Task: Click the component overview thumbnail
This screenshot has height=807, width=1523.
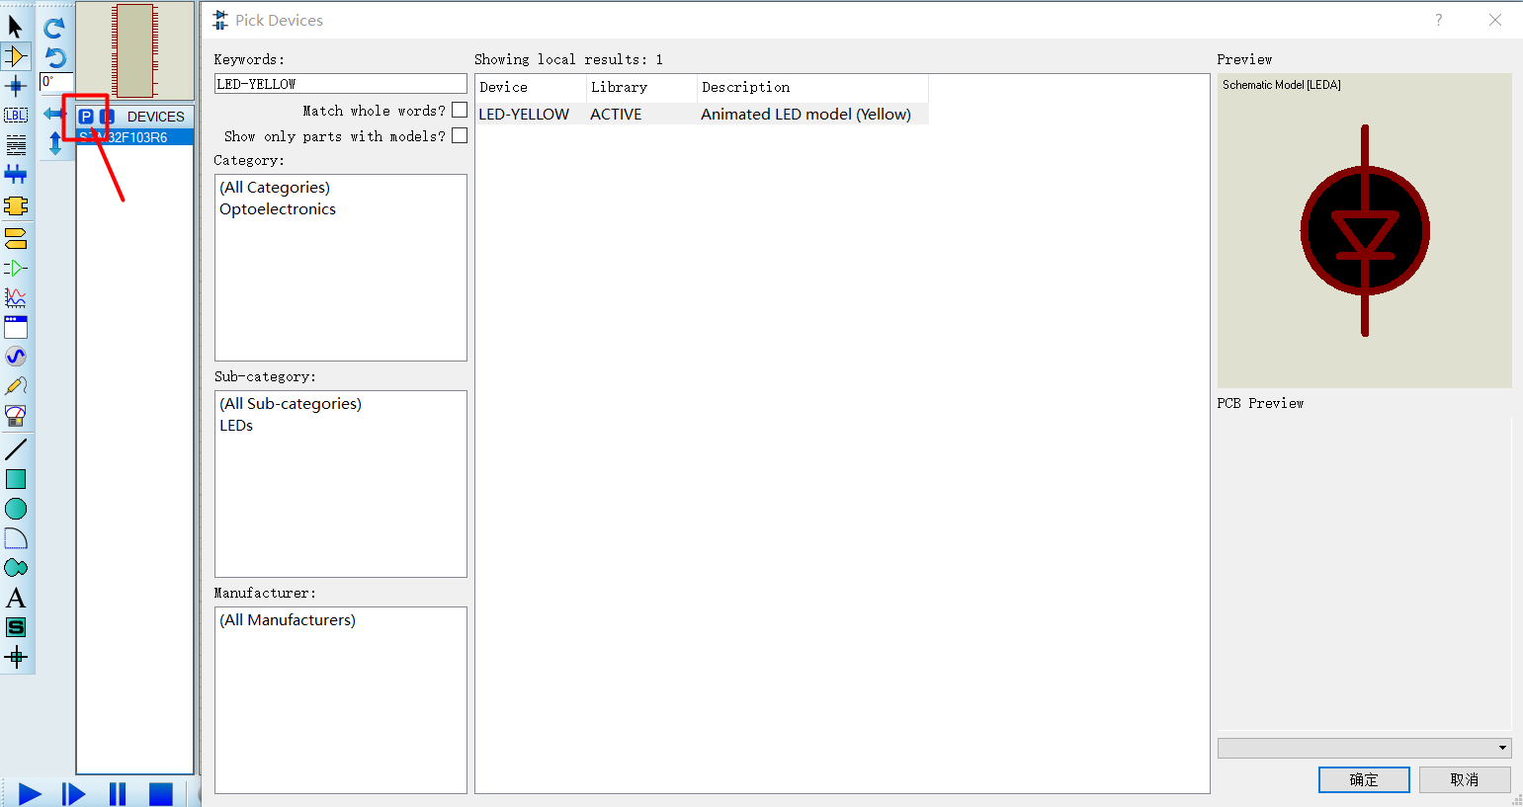Action: [135, 50]
